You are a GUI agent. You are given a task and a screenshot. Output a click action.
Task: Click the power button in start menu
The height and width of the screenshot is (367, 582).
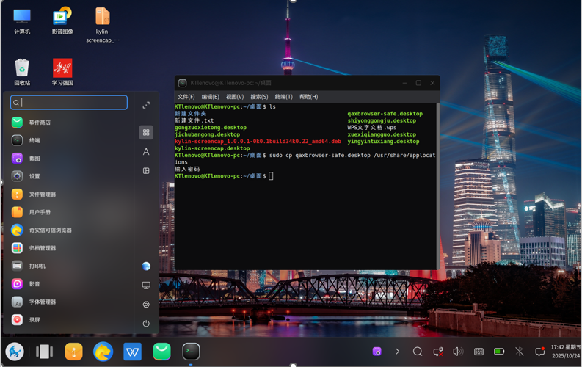pos(146,323)
